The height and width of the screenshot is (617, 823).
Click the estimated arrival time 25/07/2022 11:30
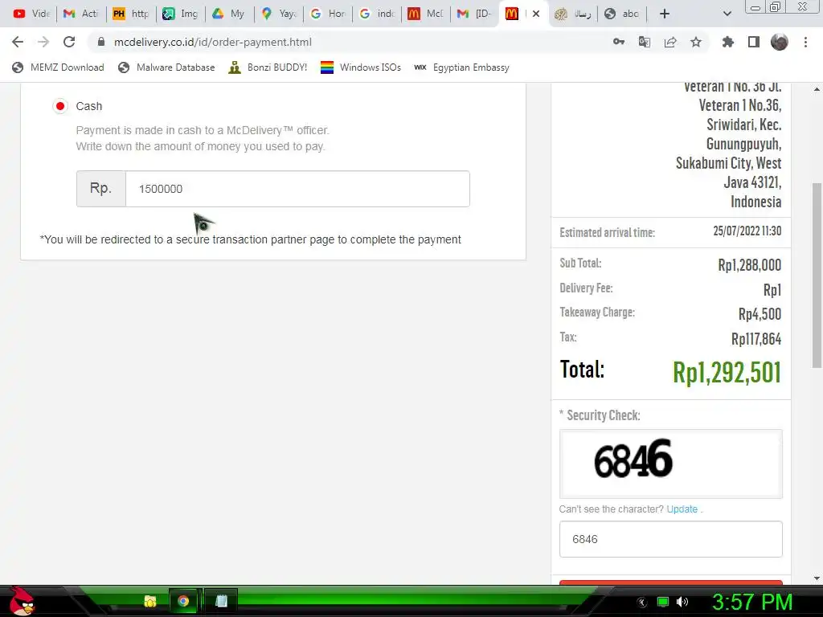click(747, 231)
